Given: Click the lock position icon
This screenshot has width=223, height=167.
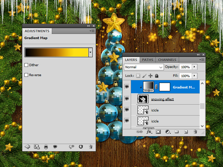Looking at the screenshot, I should pyautogui.click(x=150, y=76).
